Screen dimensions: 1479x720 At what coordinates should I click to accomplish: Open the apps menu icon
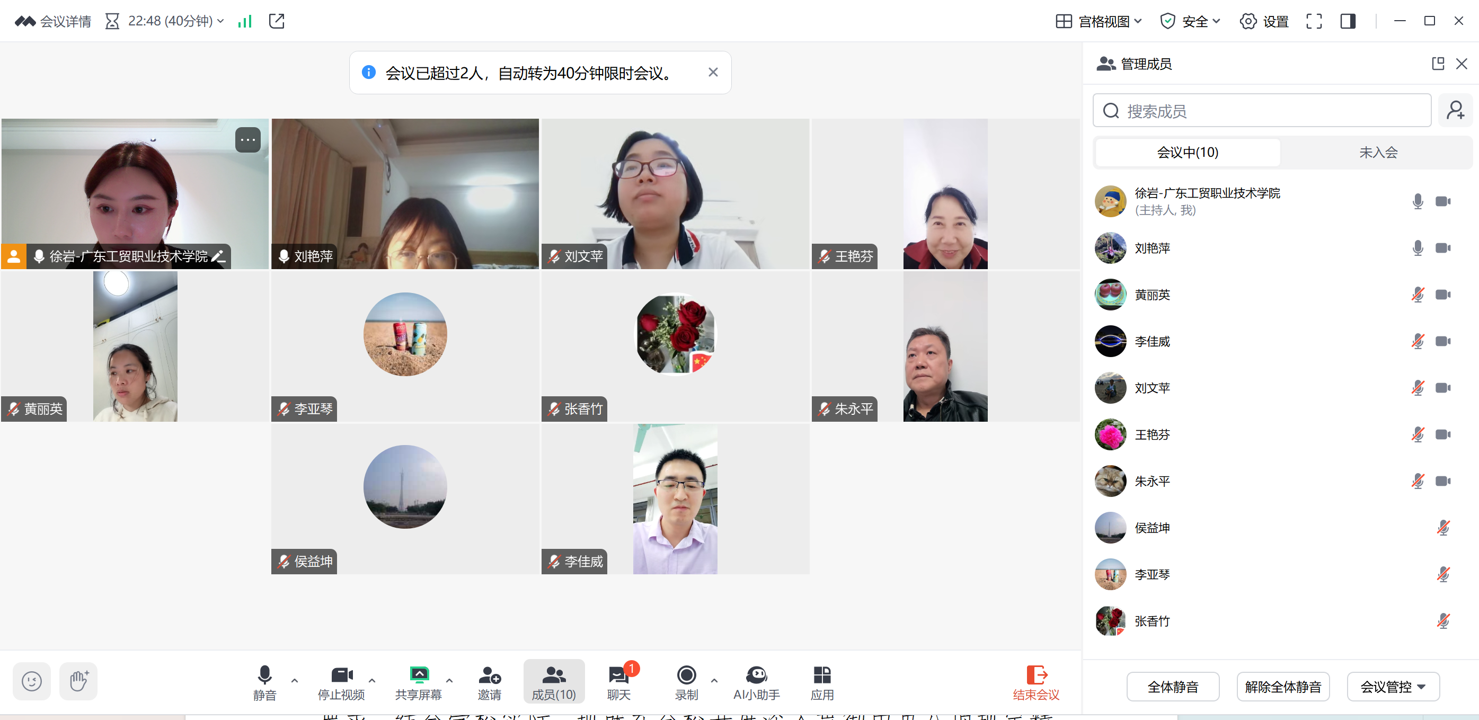821,681
